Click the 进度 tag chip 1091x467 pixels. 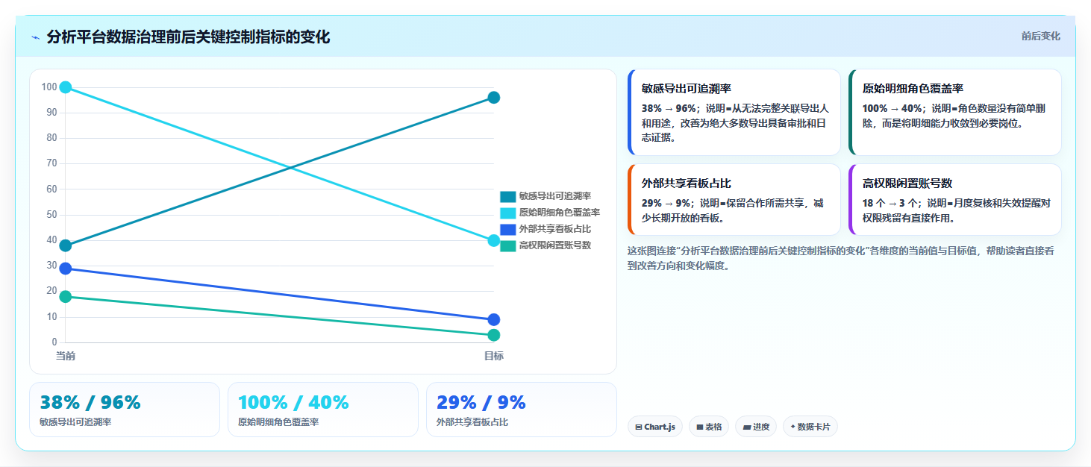[756, 427]
